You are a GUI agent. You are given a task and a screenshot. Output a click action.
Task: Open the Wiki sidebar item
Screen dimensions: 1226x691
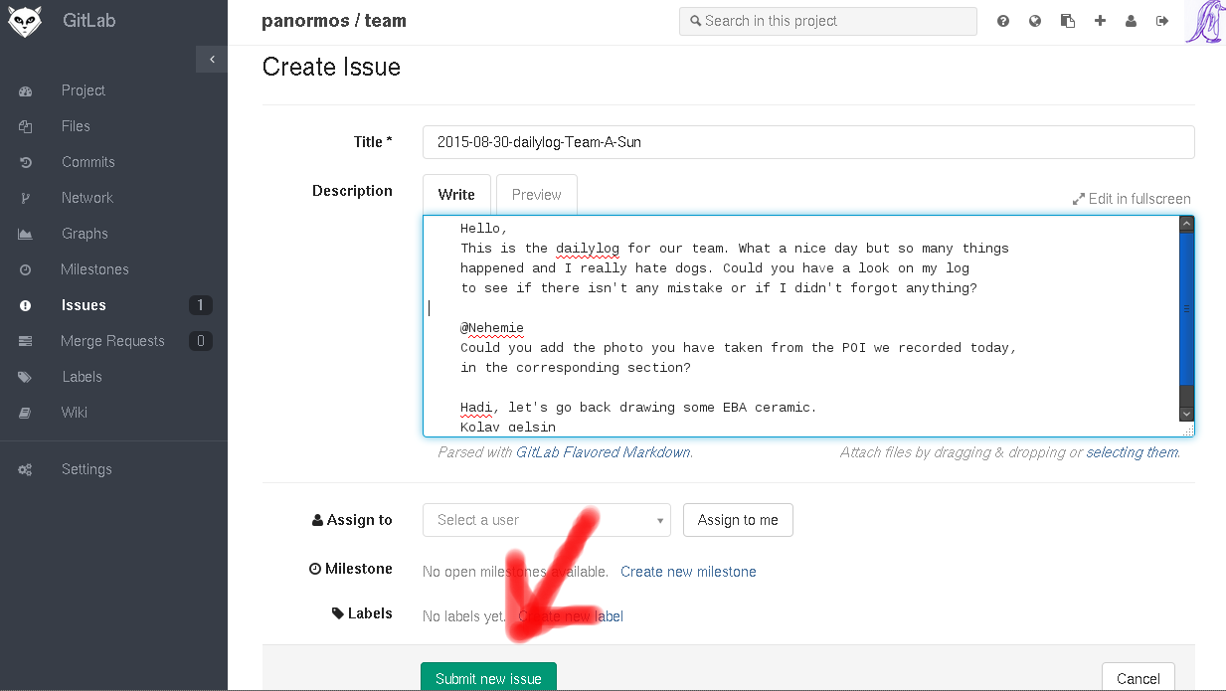point(75,413)
